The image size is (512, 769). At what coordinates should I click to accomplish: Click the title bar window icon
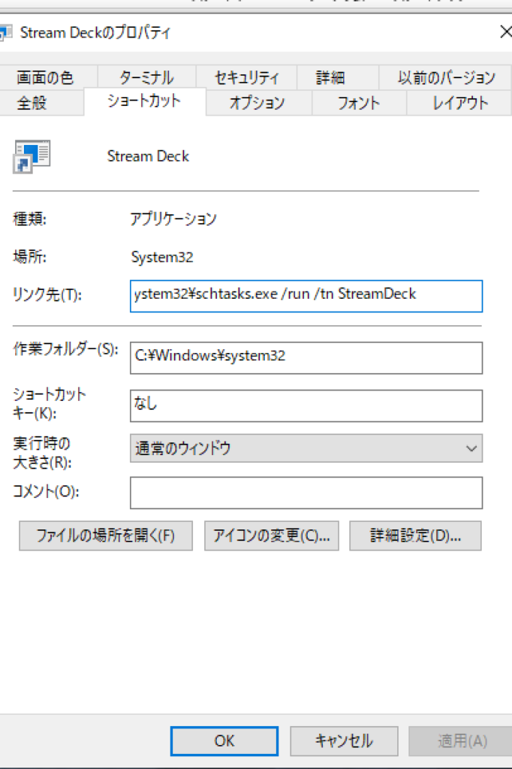click(5, 33)
